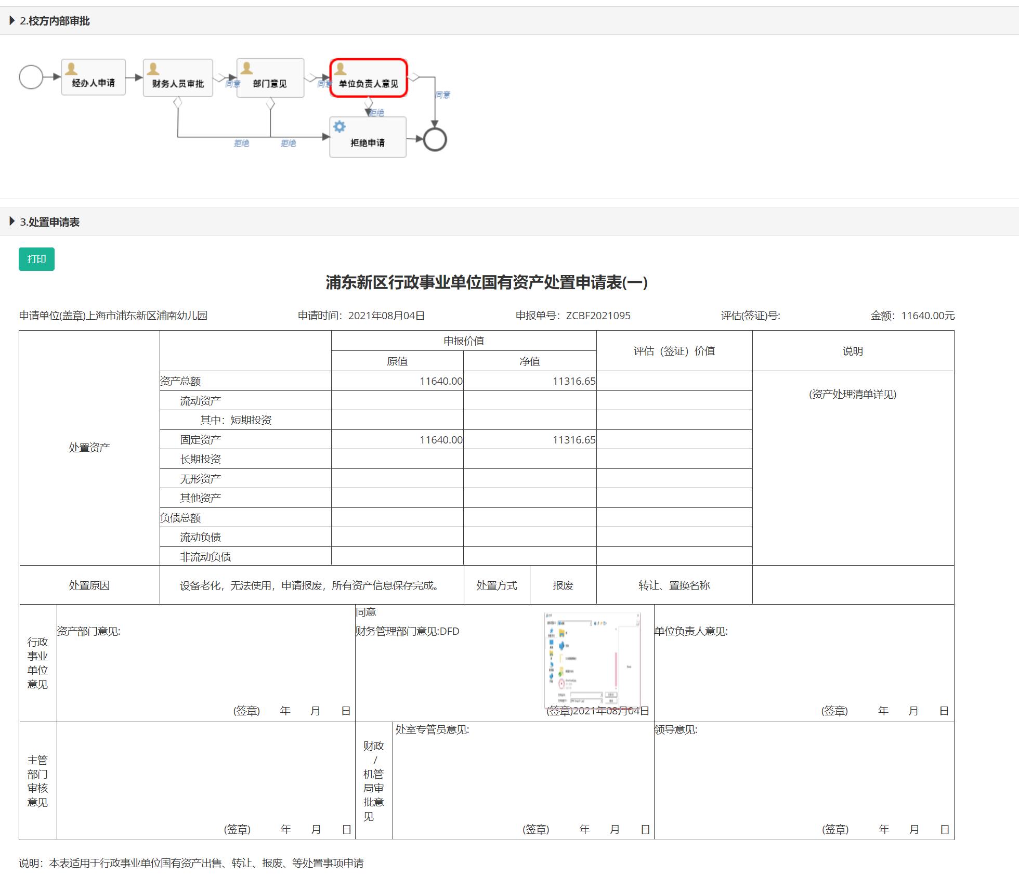1019x875 pixels.
Task: Click the 打印 button
Action: 36,259
